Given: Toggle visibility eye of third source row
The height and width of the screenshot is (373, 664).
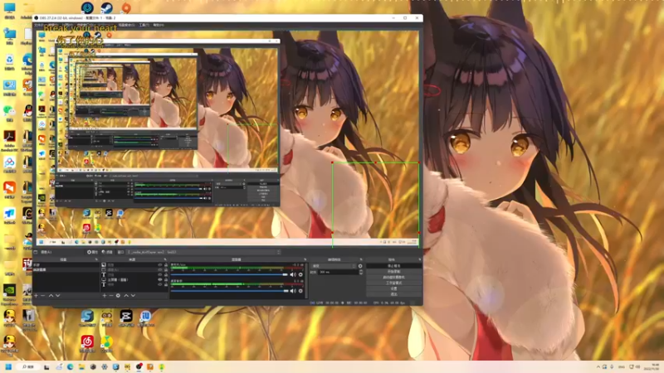Looking at the screenshot, I should pyautogui.click(x=160, y=275).
